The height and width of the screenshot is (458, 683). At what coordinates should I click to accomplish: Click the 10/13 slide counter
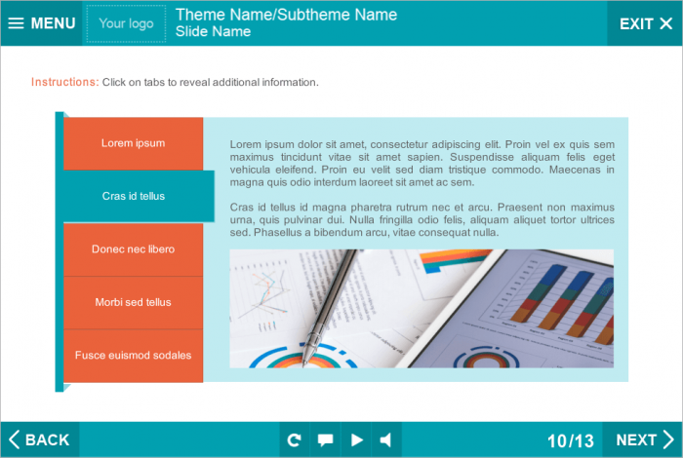570,441
